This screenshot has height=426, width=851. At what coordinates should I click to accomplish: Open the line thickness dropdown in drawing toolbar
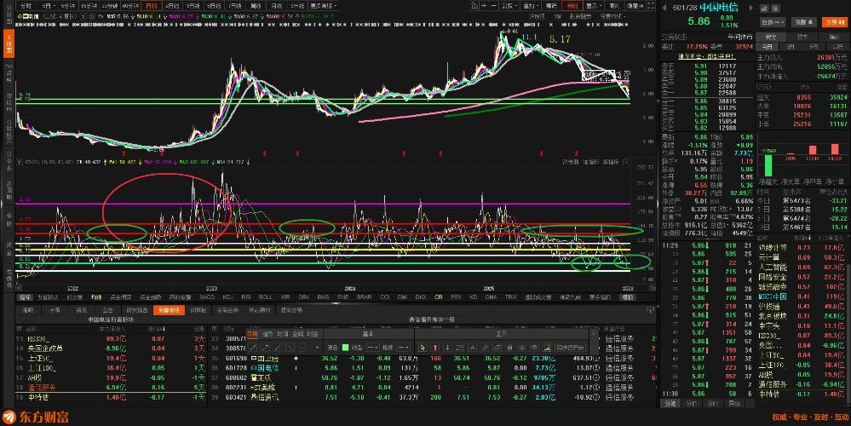coord(403,348)
